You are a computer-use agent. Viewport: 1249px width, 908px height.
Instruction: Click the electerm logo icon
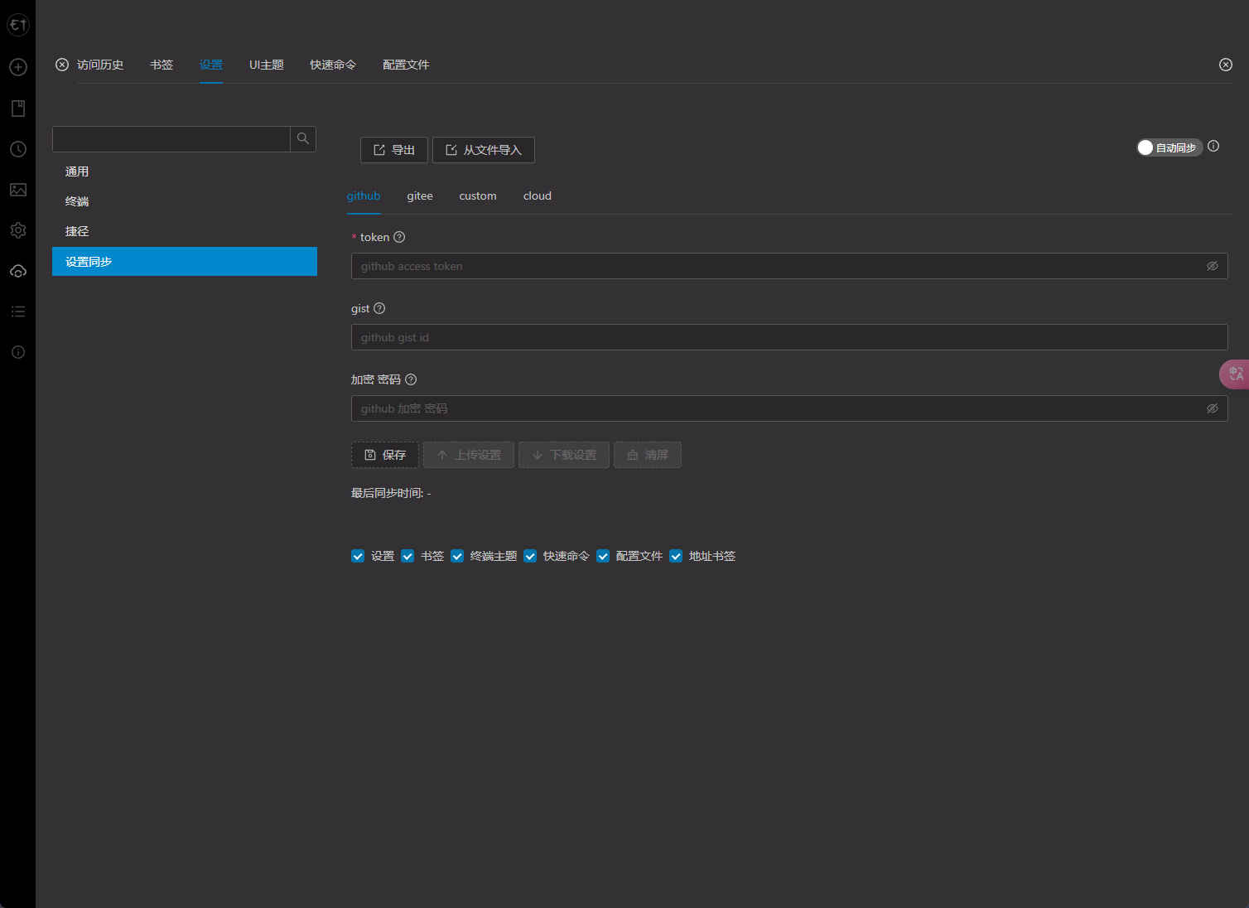tap(18, 25)
